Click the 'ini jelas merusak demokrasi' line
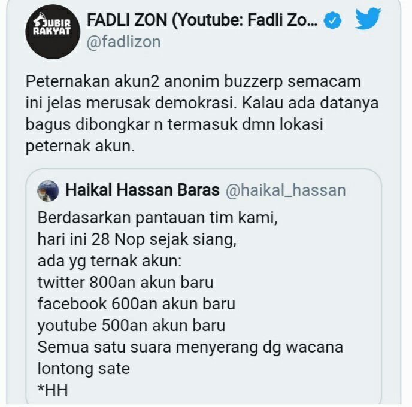This screenshot has height=407, width=412. click(202, 103)
